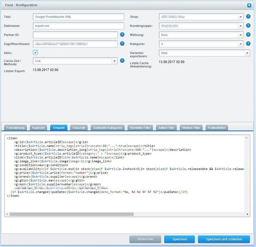Click the Dateiname input field
Image resolution: width=256 pixels, height=247 pixels.
coord(79,26)
